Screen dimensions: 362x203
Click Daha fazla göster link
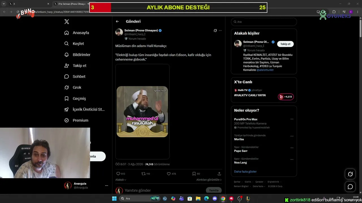pos(245,171)
